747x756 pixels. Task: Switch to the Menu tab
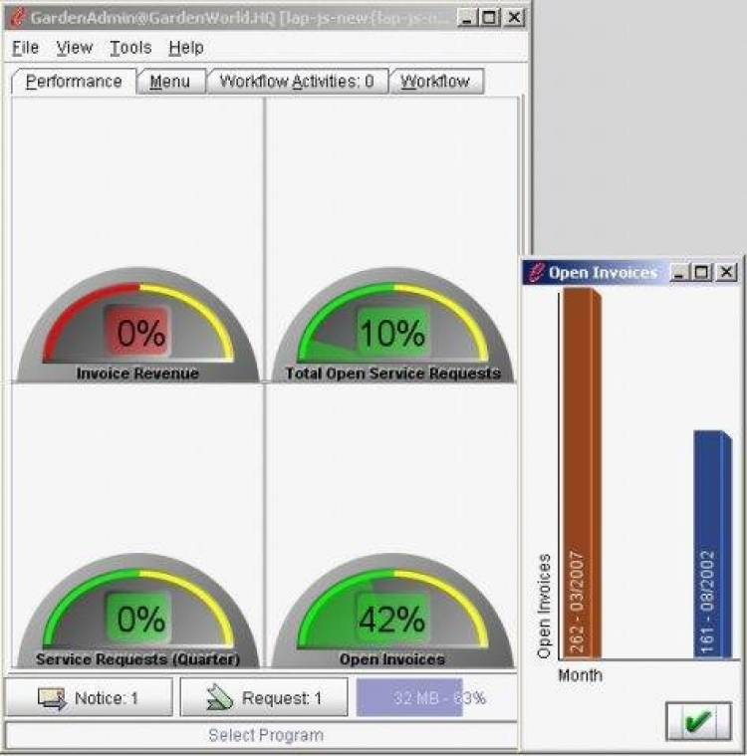[x=170, y=82]
